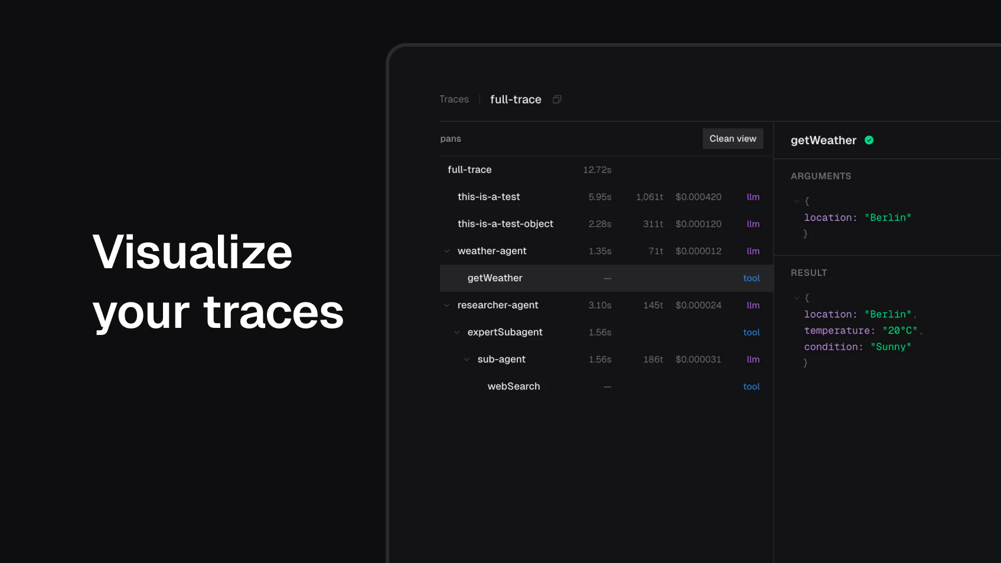Viewport: 1001px width, 563px height.
Task: Collapse the expertSubagent span
Action: pos(457,333)
